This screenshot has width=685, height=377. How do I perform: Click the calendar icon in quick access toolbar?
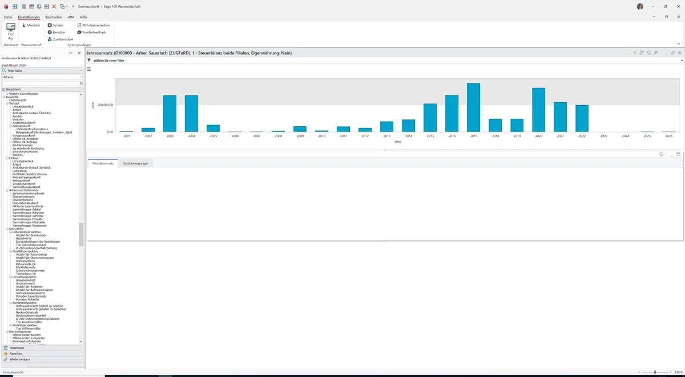[31, 6]
